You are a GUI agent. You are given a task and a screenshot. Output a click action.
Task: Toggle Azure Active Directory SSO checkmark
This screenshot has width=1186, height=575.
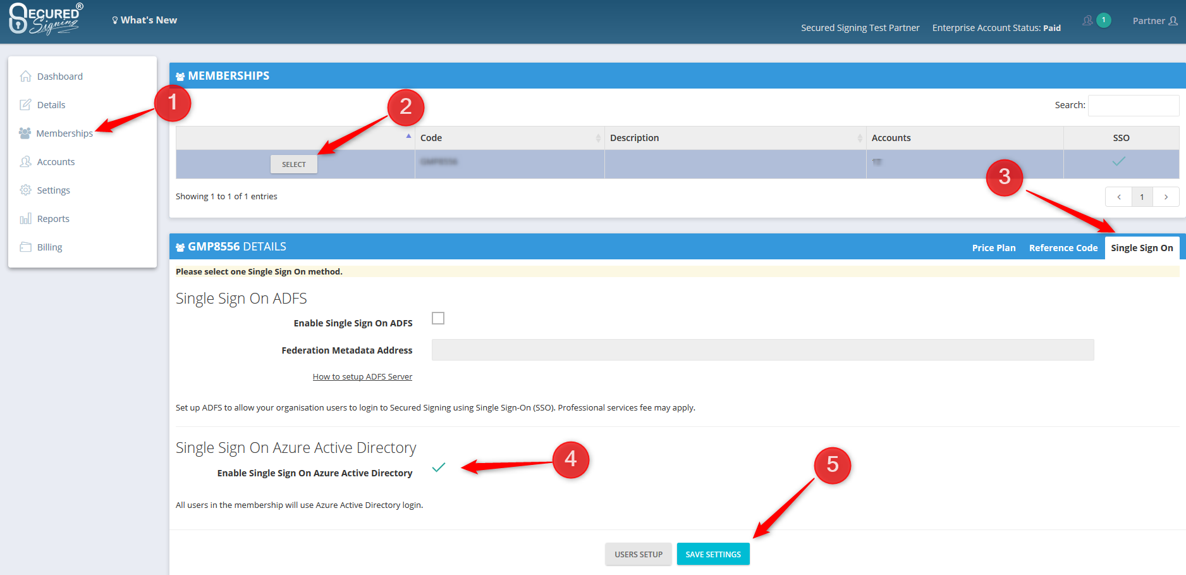tap(438, 467)
